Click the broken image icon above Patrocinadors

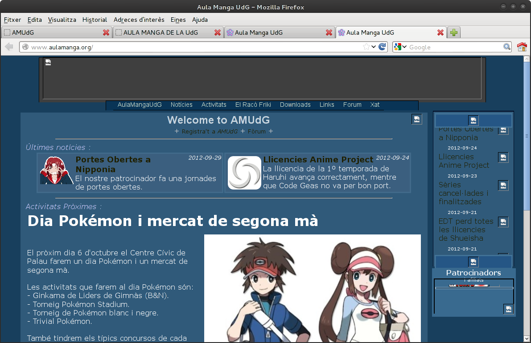click(473, 262)
